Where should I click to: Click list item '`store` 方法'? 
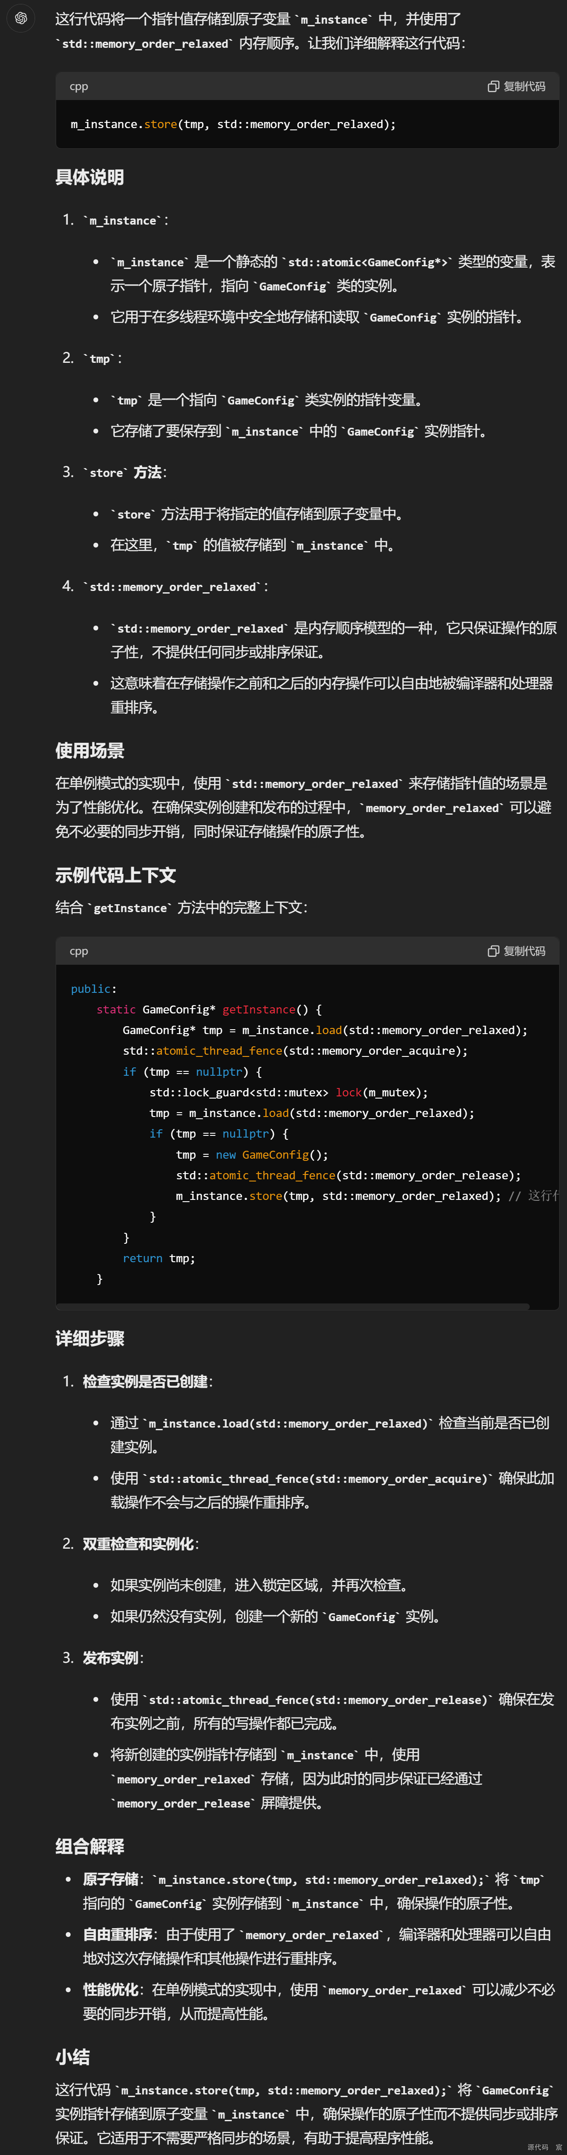125,472
